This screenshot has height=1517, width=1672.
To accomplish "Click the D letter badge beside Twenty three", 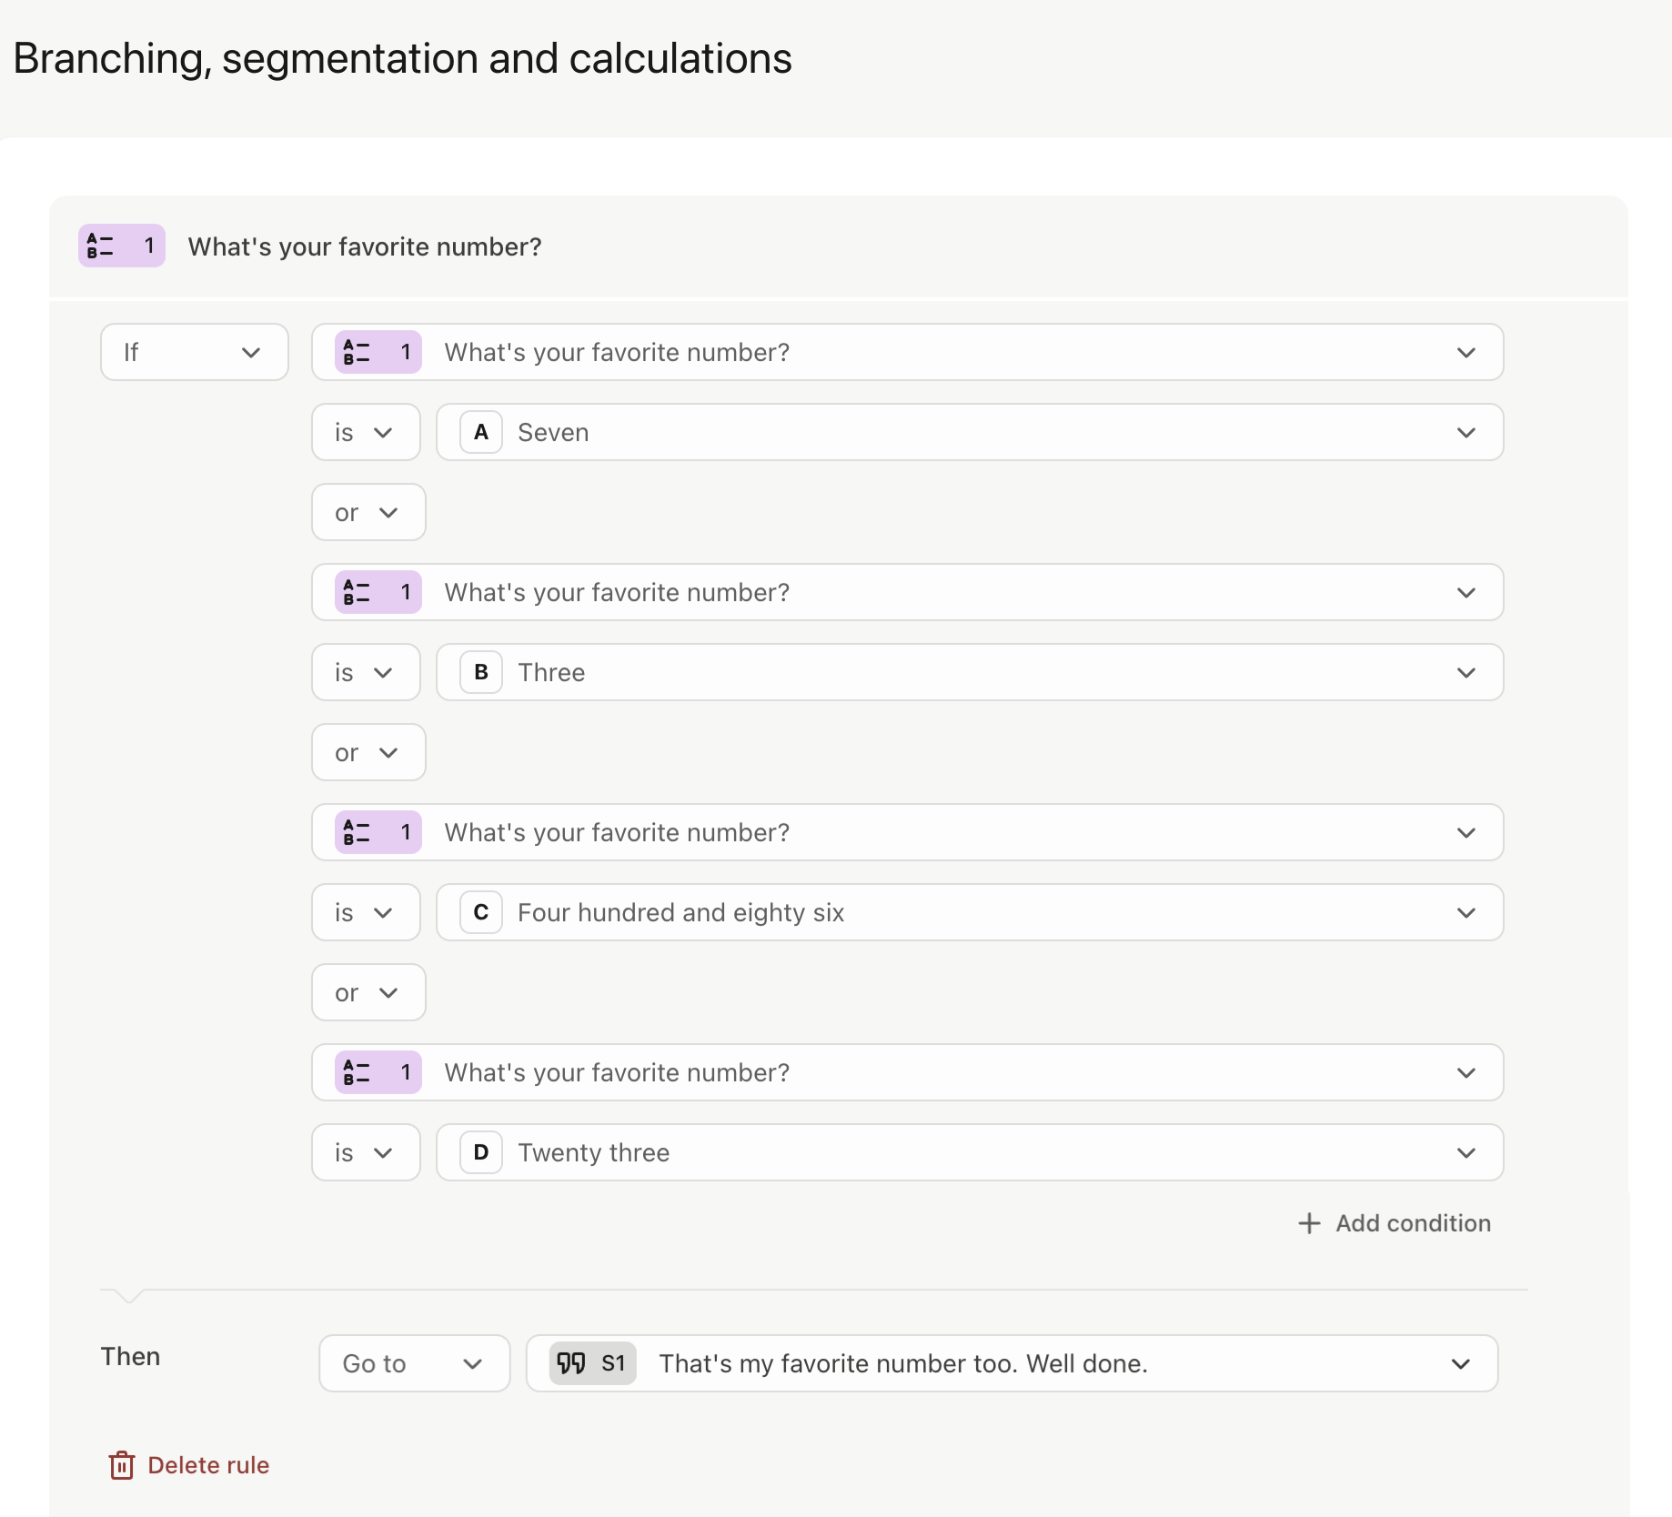I will pyautogui.click(x=481, y=1152).
